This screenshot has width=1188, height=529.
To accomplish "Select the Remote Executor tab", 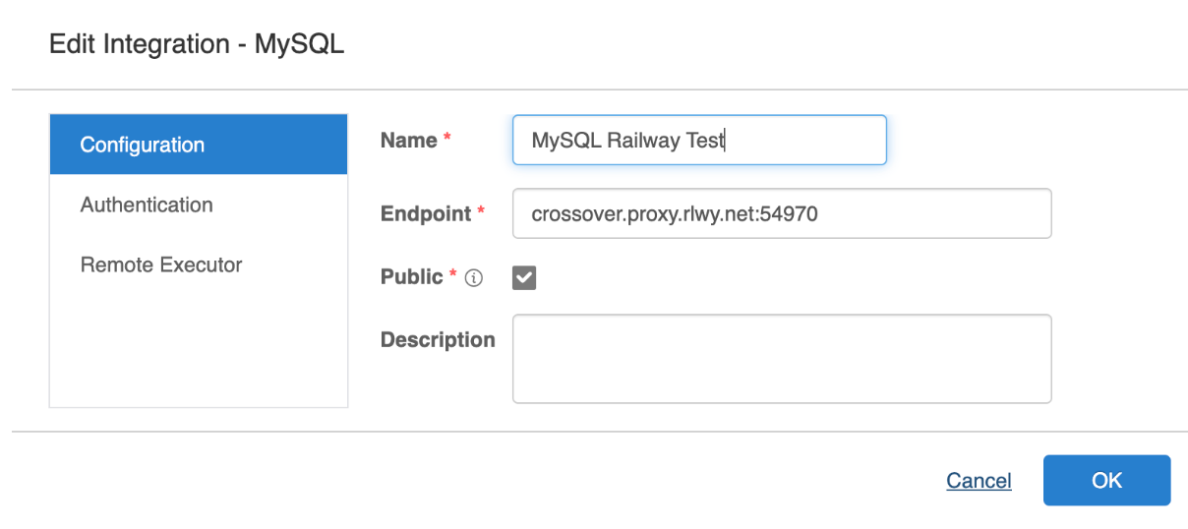I will click(199, 264).
